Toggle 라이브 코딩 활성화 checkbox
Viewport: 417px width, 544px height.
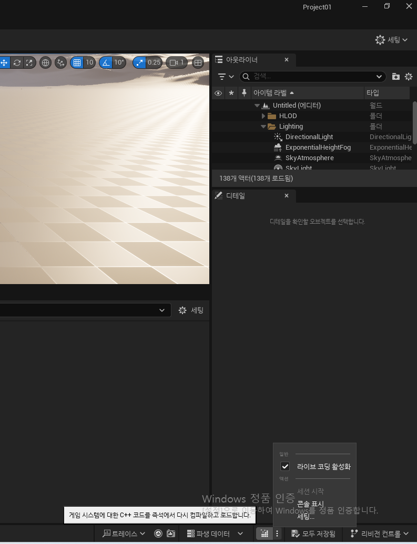[285, 466]
